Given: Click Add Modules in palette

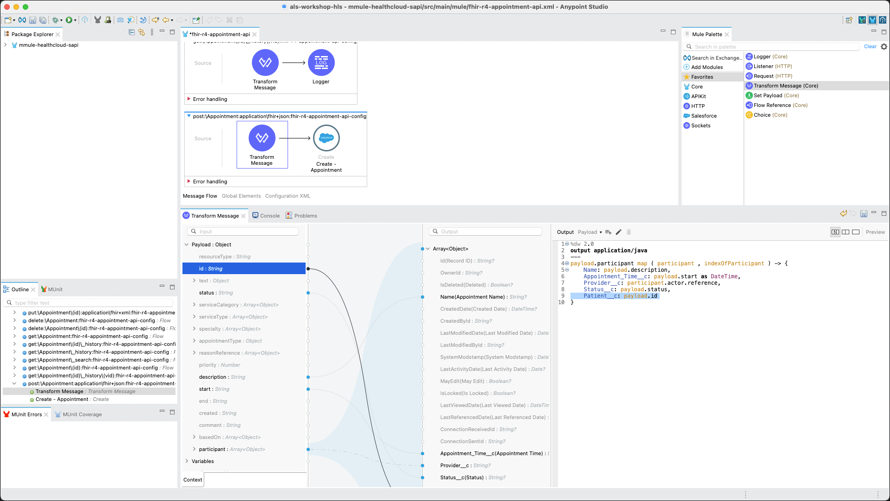Looking at the screenshot, I should [703, 67].
